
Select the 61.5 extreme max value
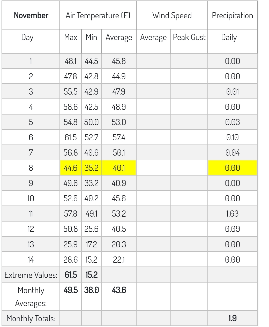coord(71,275)
